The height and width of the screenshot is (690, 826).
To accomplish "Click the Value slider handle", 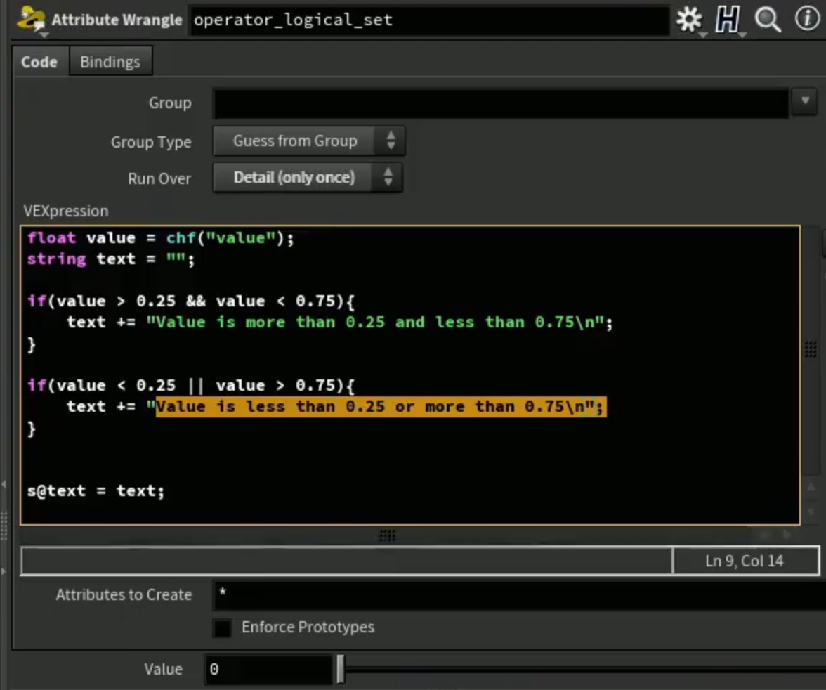I will point(340,670).
